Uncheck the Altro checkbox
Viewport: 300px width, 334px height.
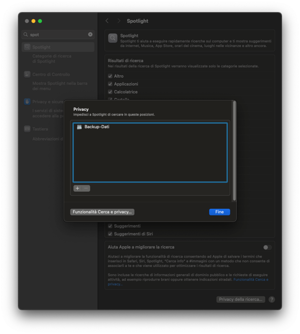[x=110, y=76]
